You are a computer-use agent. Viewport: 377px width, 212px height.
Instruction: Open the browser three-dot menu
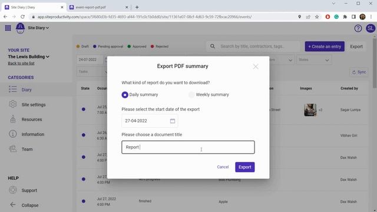[x=371, y=17]
